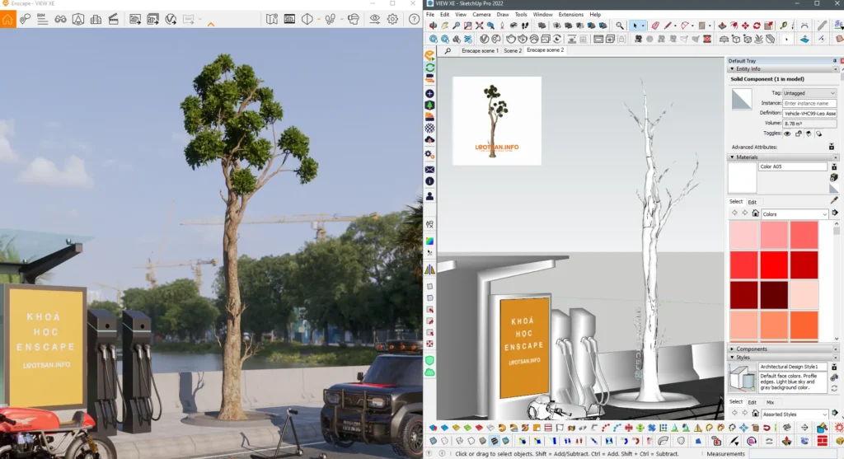Select the Line pencil tool
This screenshot has width=844, height=459.
668,26
